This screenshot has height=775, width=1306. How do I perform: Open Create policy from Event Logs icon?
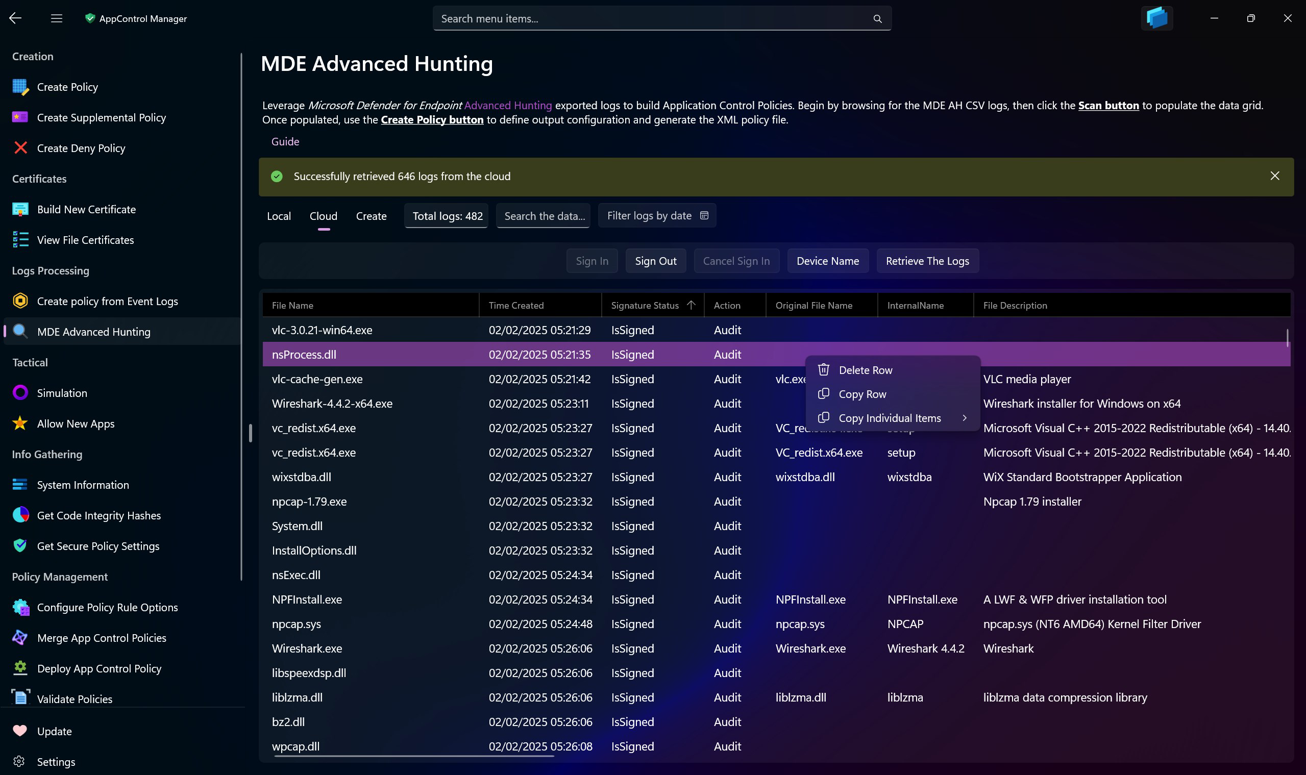coord(20,301)
